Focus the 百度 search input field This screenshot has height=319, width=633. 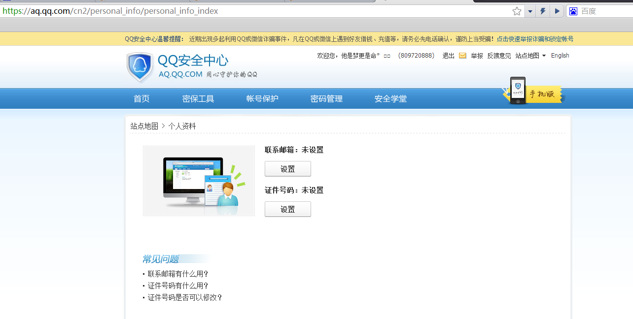606,11
